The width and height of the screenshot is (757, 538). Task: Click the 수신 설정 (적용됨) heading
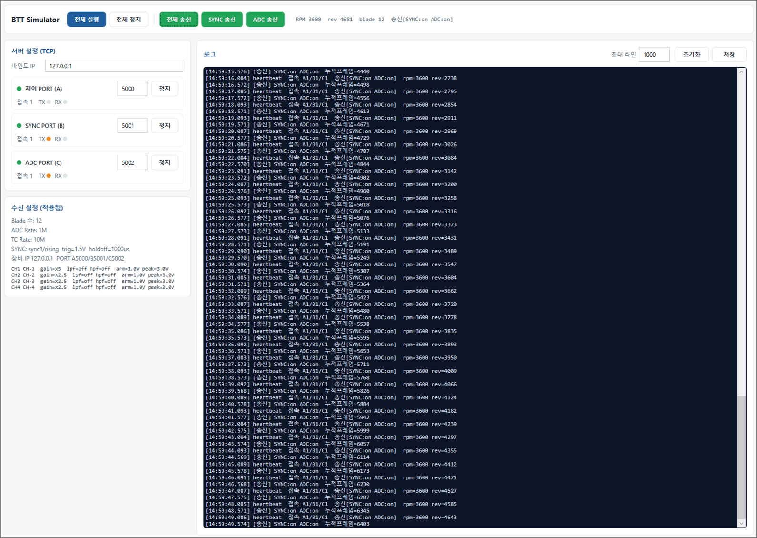[x=37, y=208]
